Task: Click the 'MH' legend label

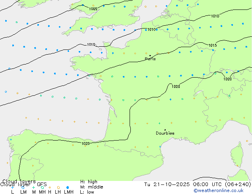Action: [42, 192]
